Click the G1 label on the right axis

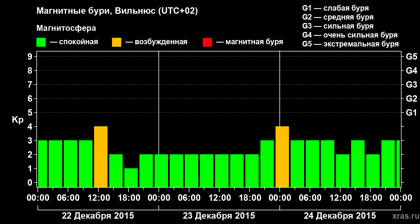click(411, 113)
